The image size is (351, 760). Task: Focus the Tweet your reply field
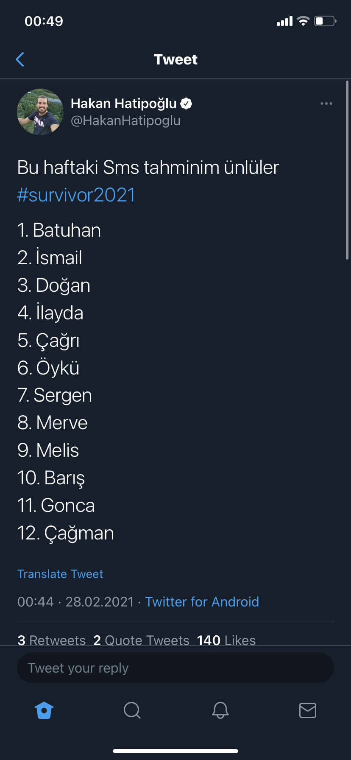point(175,668)
